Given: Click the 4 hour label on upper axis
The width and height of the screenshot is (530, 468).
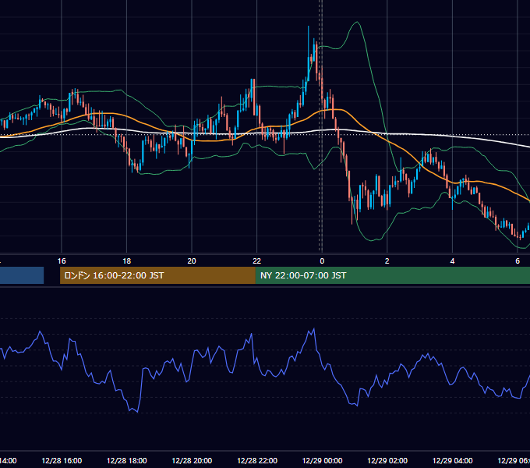Looking at the screenshot, I should 452,261.
